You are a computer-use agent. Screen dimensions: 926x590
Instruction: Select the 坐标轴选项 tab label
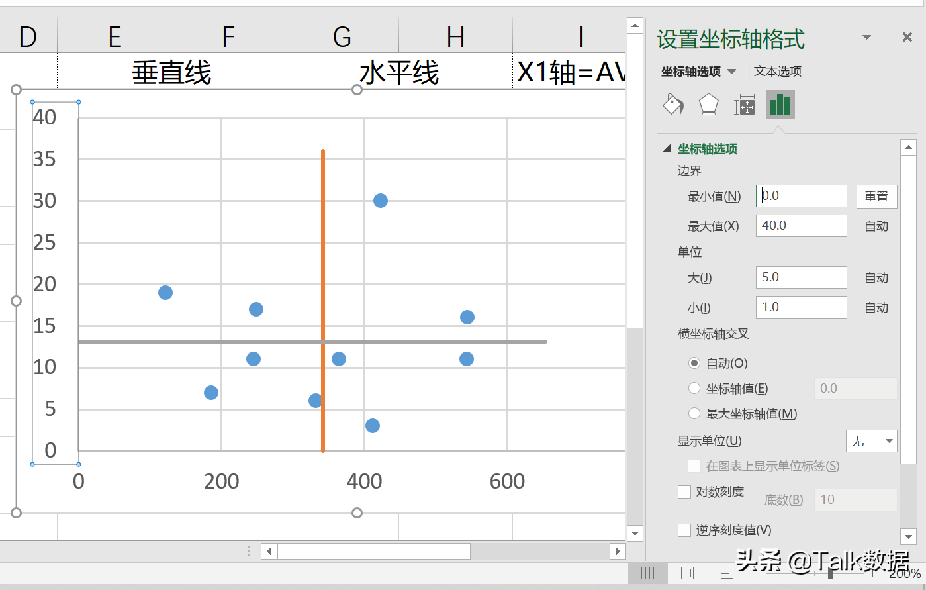[x=691, y=72]
